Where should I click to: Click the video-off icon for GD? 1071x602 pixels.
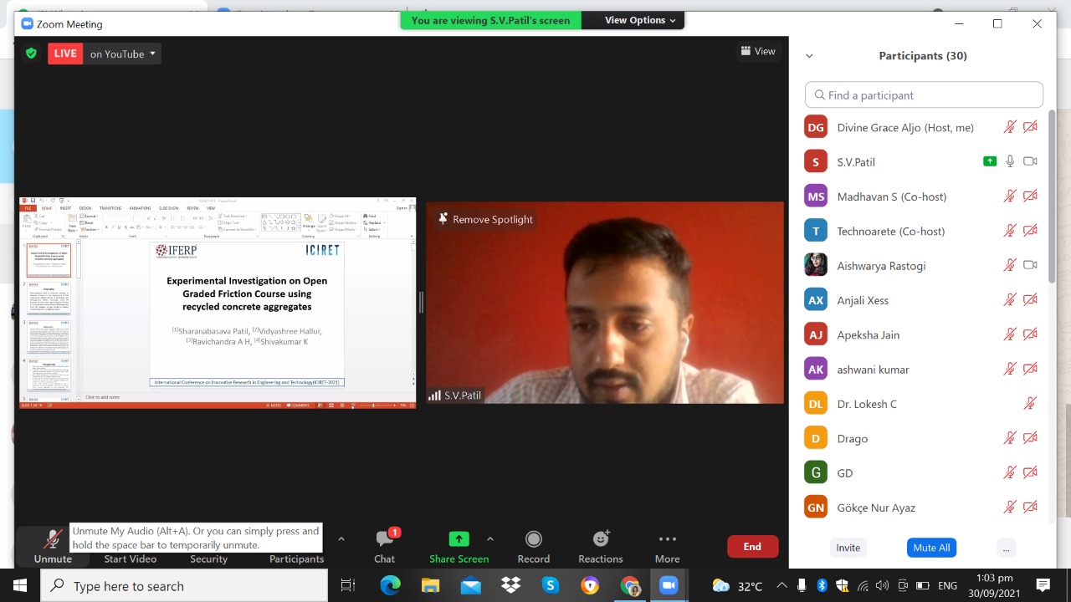1030,472
